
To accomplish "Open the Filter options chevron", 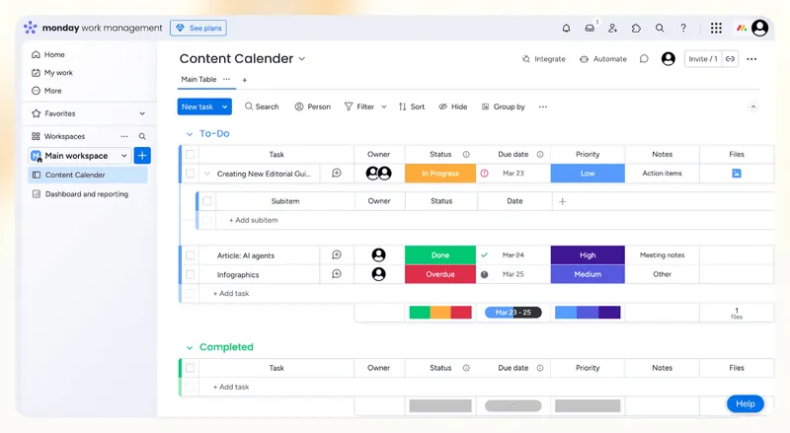I will [x=384, y=107].
